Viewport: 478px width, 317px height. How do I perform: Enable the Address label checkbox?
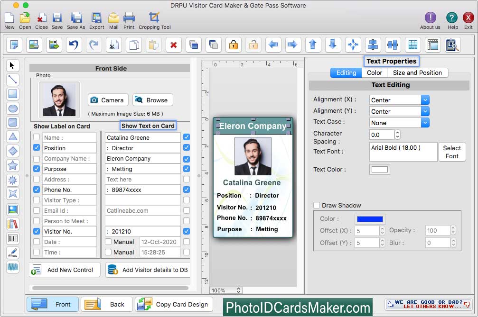pos(36,179)
